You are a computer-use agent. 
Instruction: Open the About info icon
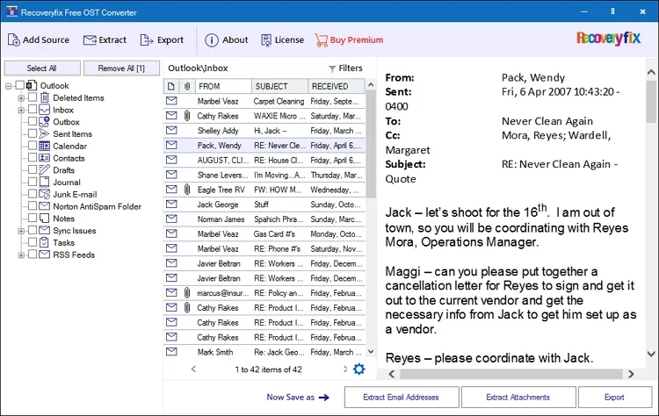click(212, 40)
